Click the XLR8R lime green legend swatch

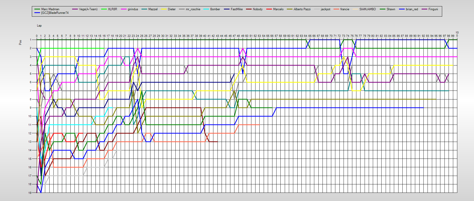coord(104,9)
